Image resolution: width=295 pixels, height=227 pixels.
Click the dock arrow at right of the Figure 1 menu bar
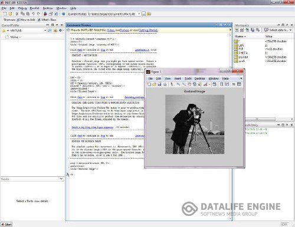[x=241, y=78]
